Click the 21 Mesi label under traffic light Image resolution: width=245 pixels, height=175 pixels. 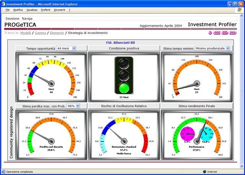click(124, 97)
